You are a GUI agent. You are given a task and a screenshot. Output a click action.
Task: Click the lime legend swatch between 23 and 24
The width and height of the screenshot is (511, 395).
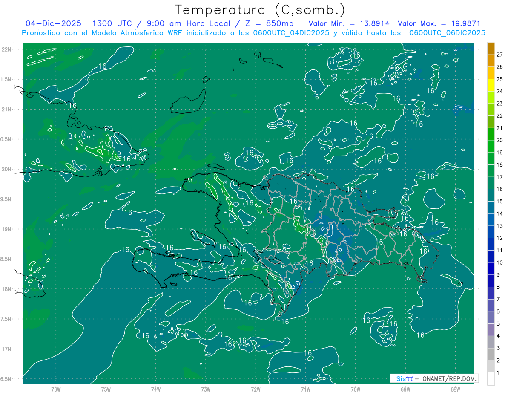pos(491,98)
